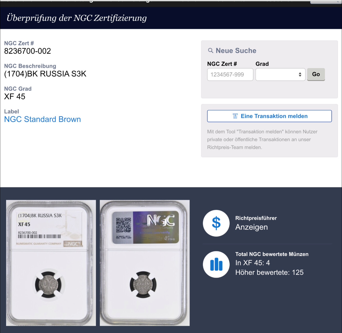Open the Grad dropdown
Screen dimensions: 342x333
pyautogui.click(x=280, y=74)
